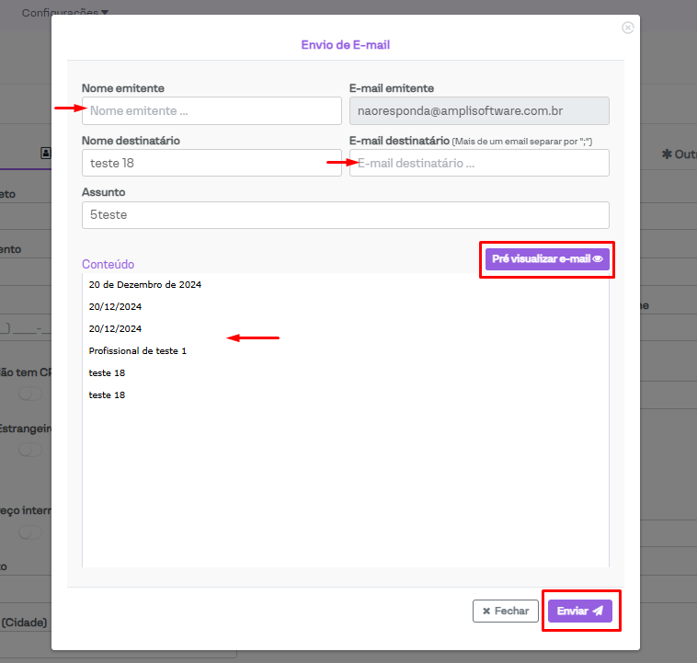The height and width of the screenshot is (663, 697).
Task: Click the Nome emitente input field
Action: pos(211,111)
